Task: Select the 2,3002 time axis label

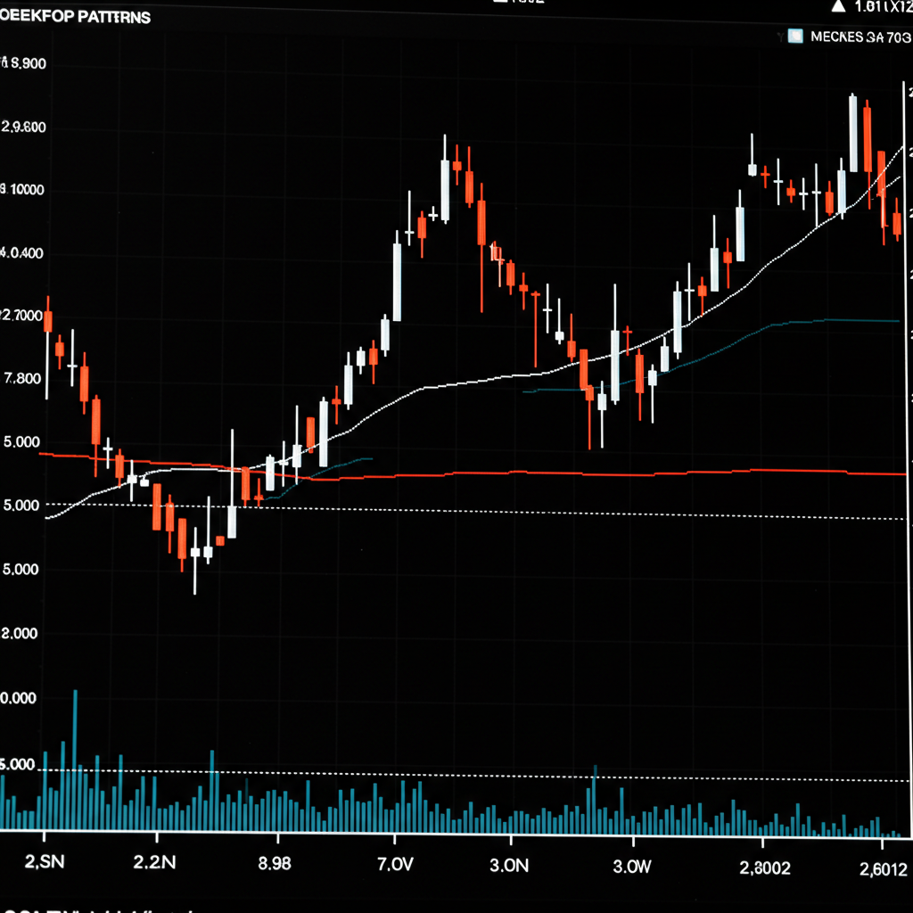Action: point(764,868)
